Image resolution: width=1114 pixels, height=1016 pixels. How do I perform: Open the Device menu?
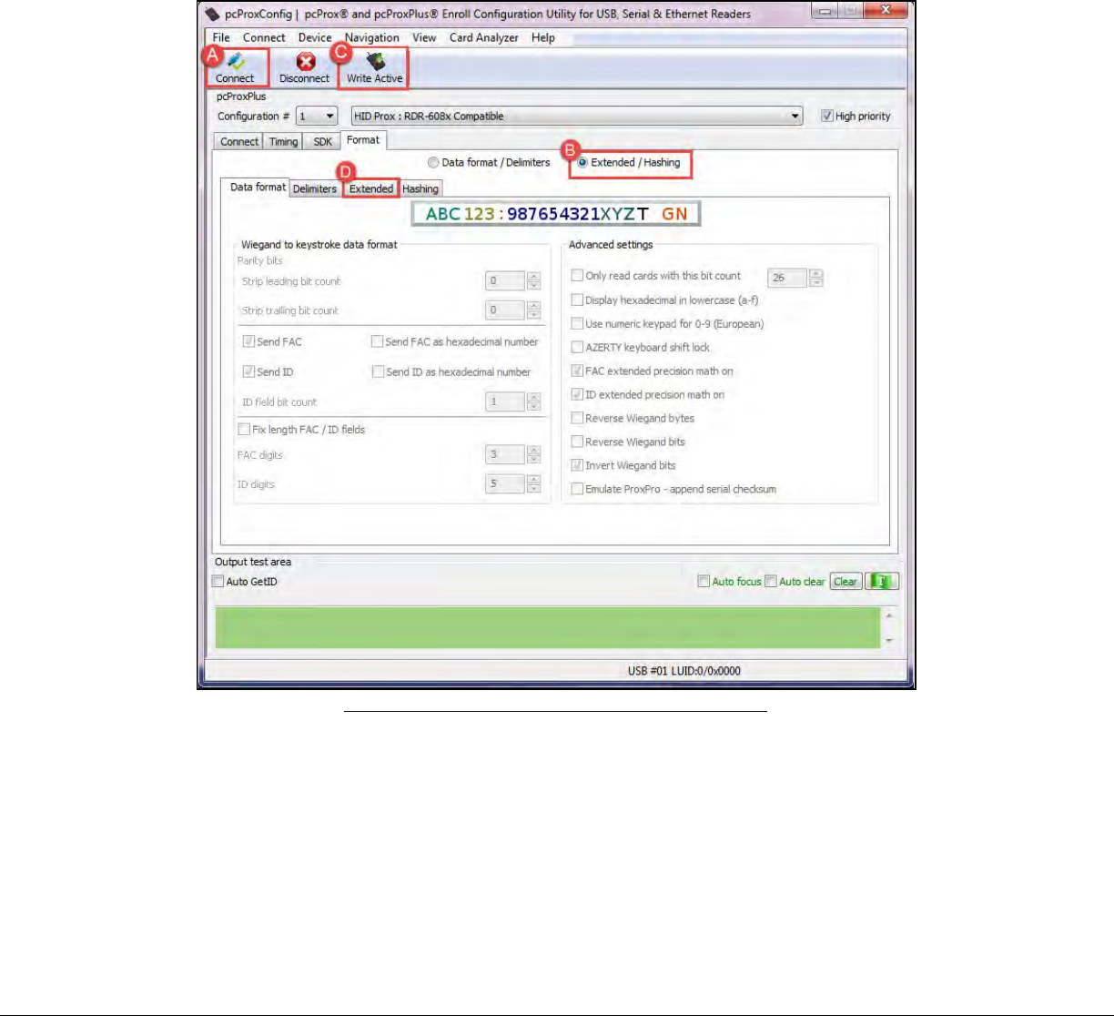tap(315, 38)
